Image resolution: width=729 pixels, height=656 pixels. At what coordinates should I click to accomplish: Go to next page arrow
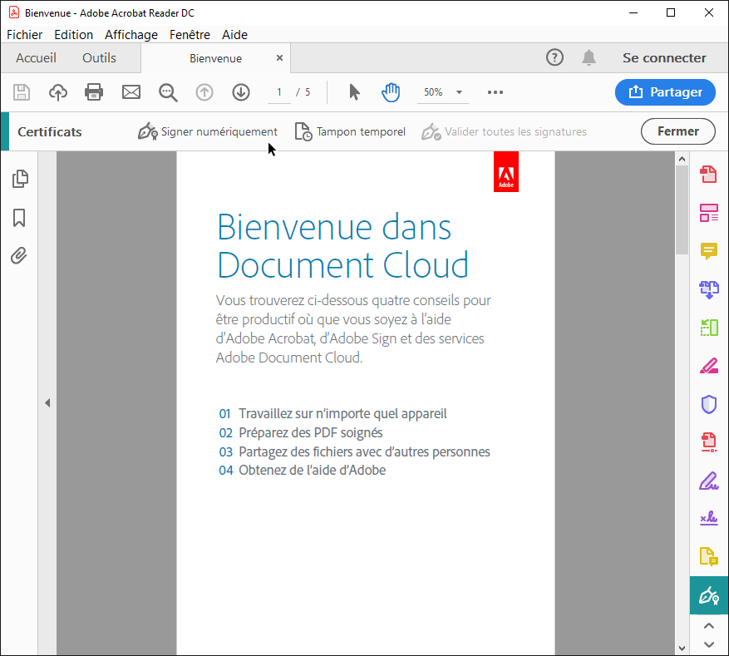click(x=241, y=92)
